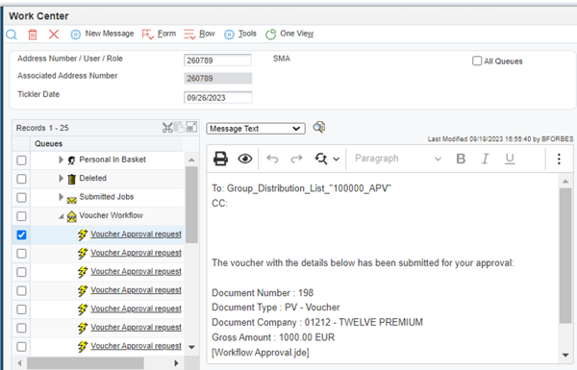Click the Tools gear icon
The height and width of the screenshot is (370, 577).
229,35
